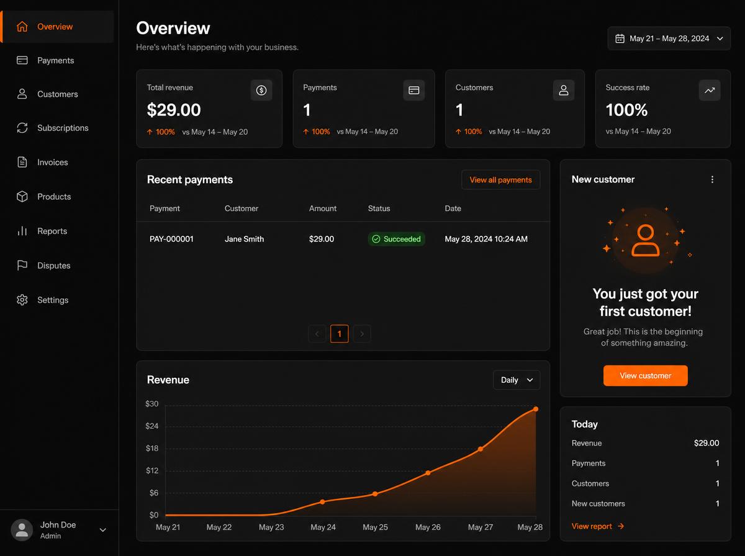Click the trend arrow icon on Success rate card
Screen dimensions: 745x556
coord(710,90)
